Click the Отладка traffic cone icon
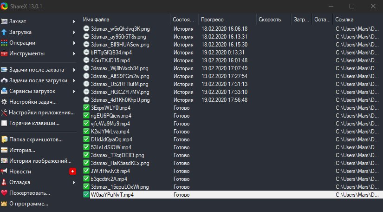 tap(4, 182)
